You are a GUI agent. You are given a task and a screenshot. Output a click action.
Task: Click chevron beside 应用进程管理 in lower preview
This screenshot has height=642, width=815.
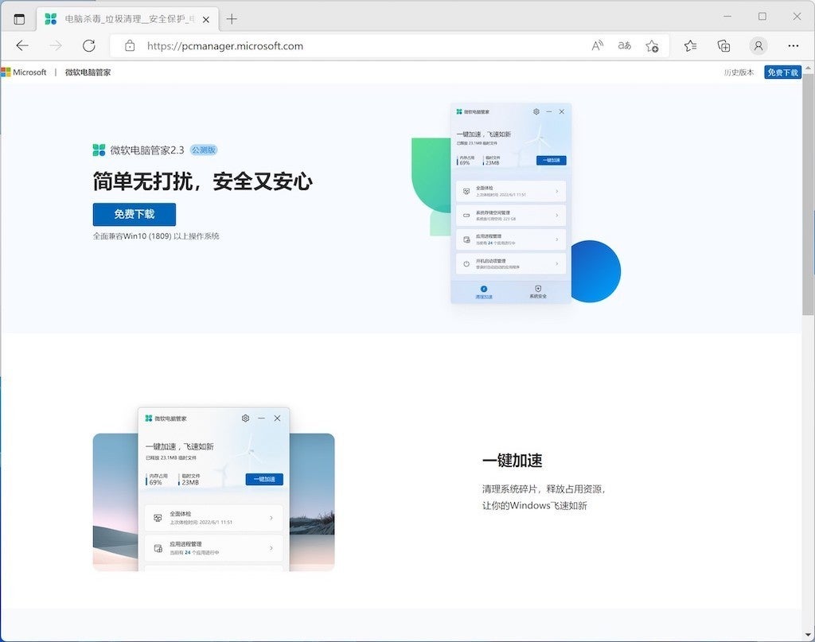[x=271, y=548]
